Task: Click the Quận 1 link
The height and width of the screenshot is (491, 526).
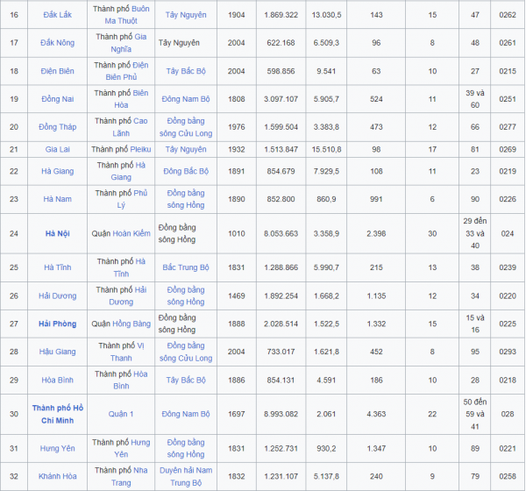Action: [121, 414]
